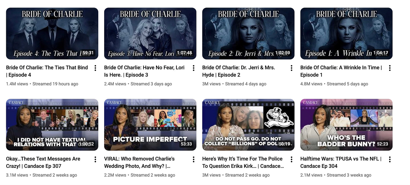Open three-dot menu for Episode 3 video

point(193,68)
